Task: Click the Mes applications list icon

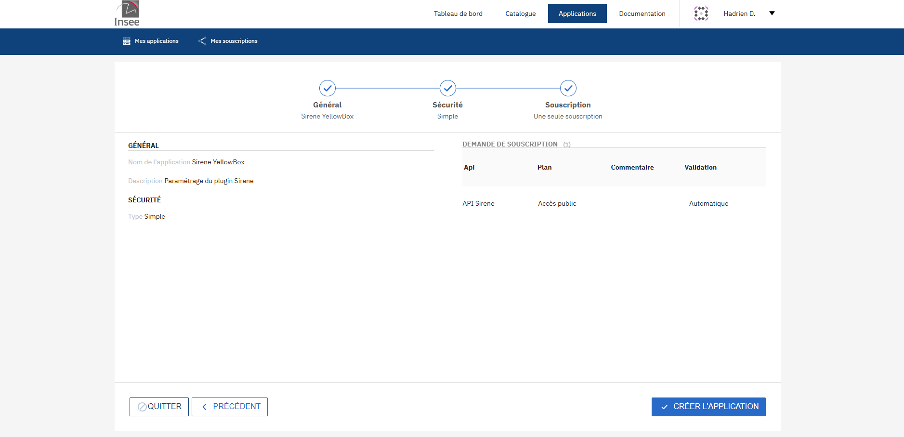Action: click(127, 41)
